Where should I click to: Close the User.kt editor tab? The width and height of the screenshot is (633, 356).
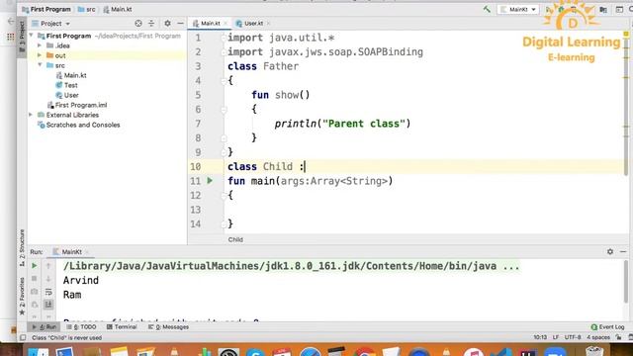[x=268, y=24]
